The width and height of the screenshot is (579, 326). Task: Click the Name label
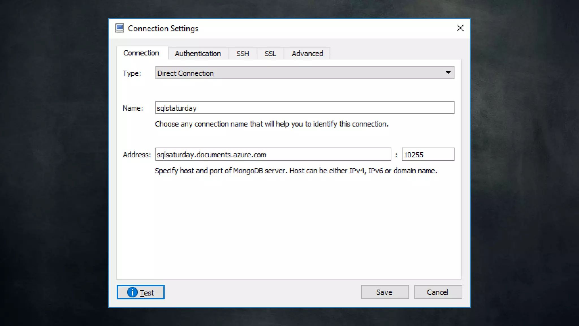tap(133, 108)
